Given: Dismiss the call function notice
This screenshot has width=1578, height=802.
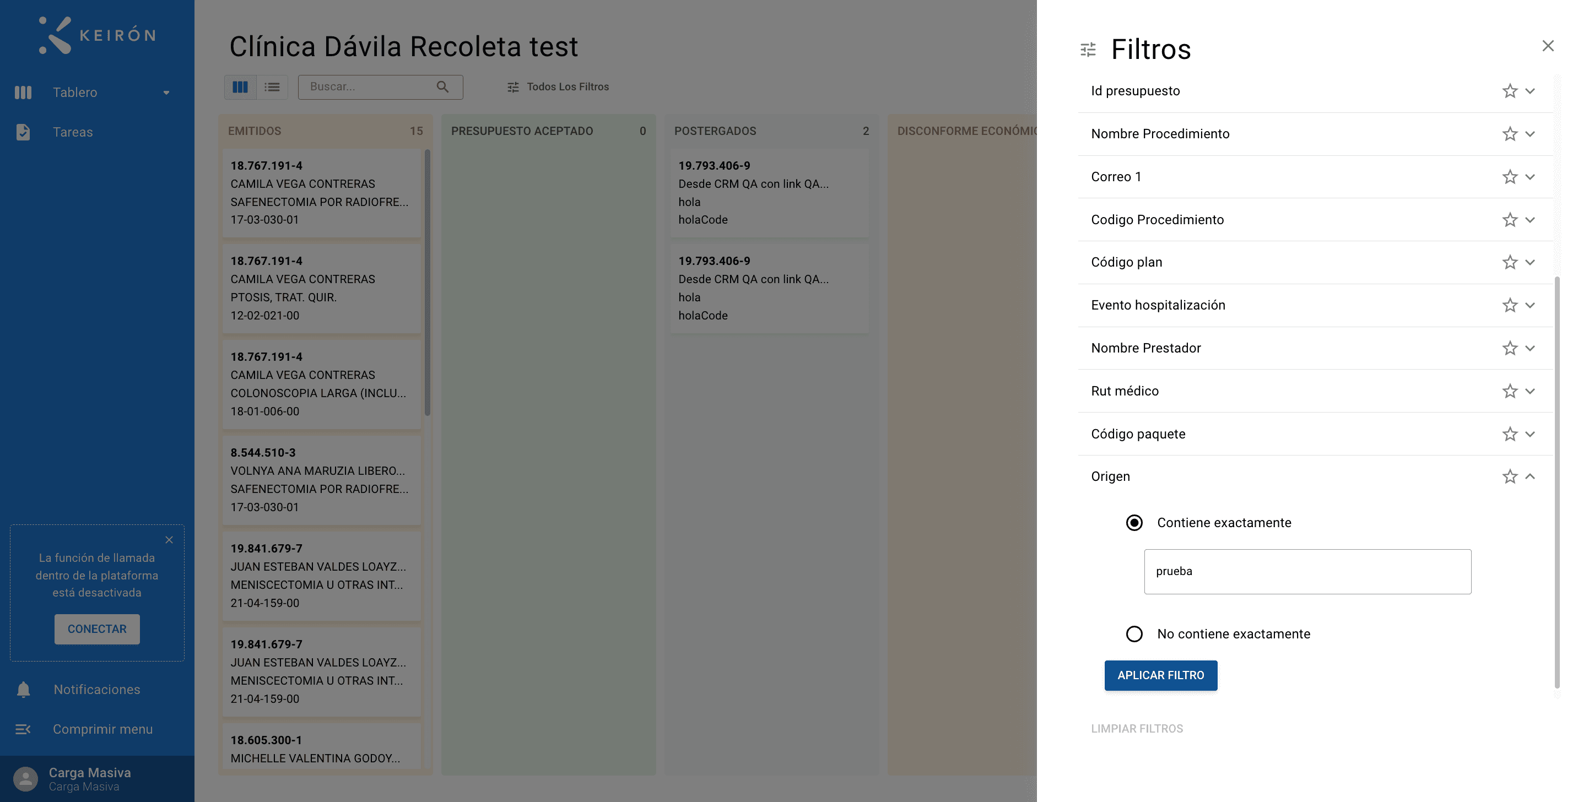Looking at the screenshot, I should point(169,539).
